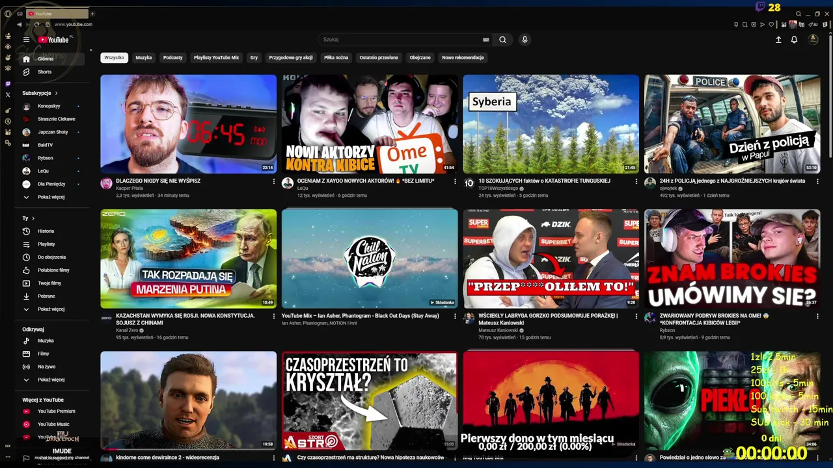This screenshot has width=833, height=468.
Task: Open Do obejrzenia watch later
Action: [x=51, y=257]
